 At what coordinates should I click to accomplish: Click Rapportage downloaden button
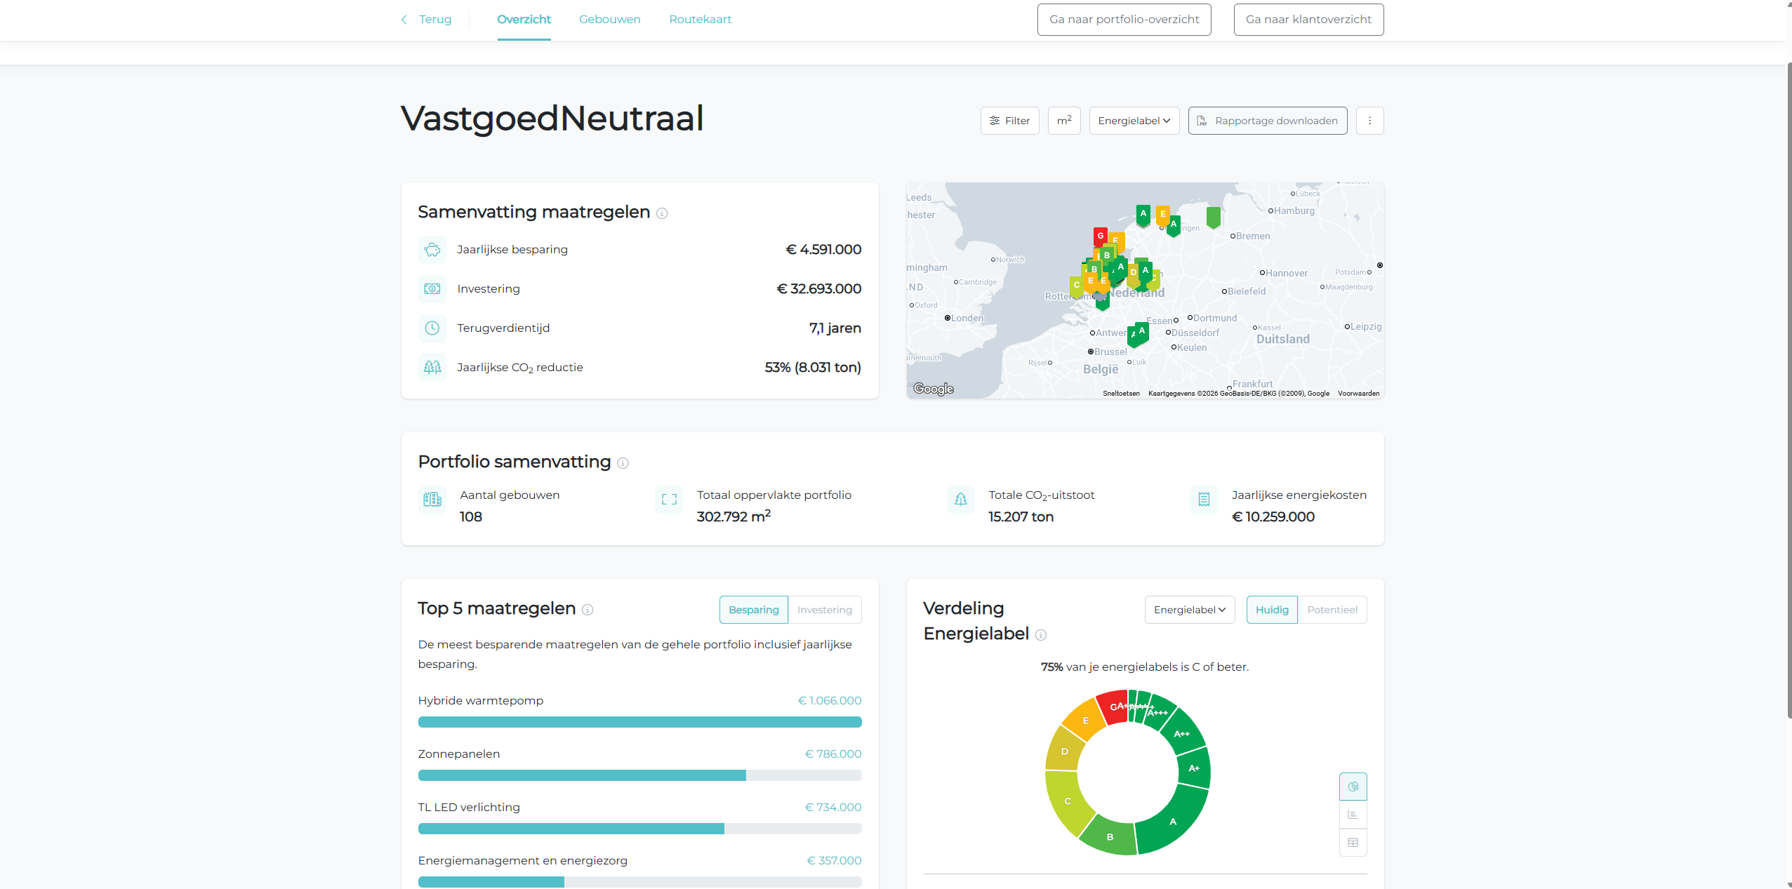point(1267,121)
